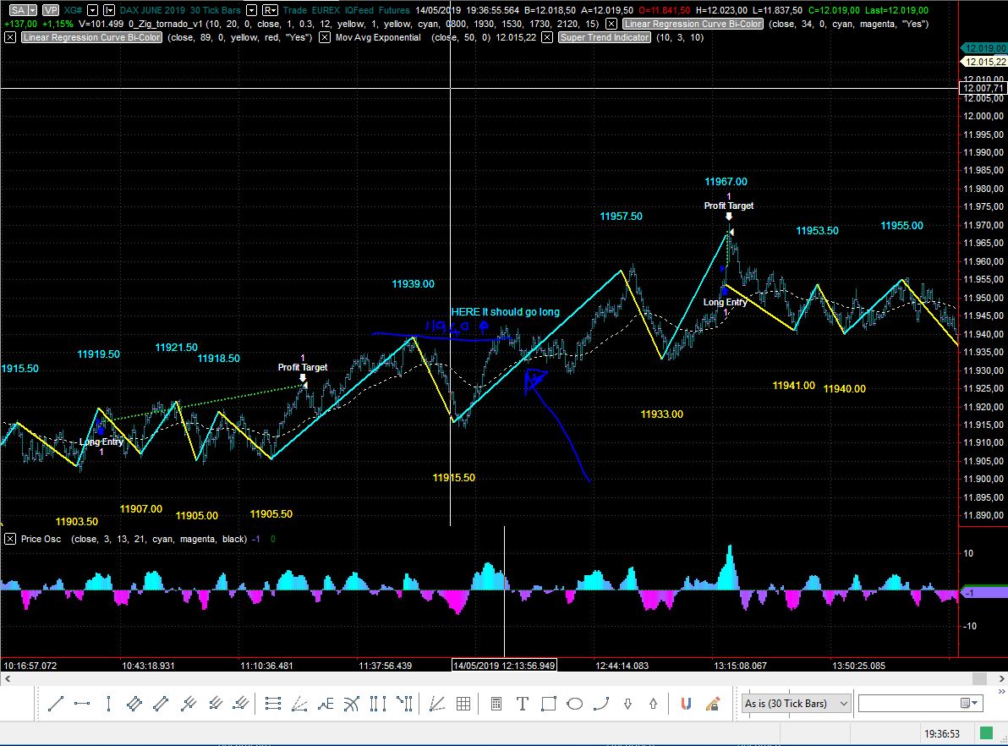
Task: Select the first parallel channel tool
Action: (134, 704)
